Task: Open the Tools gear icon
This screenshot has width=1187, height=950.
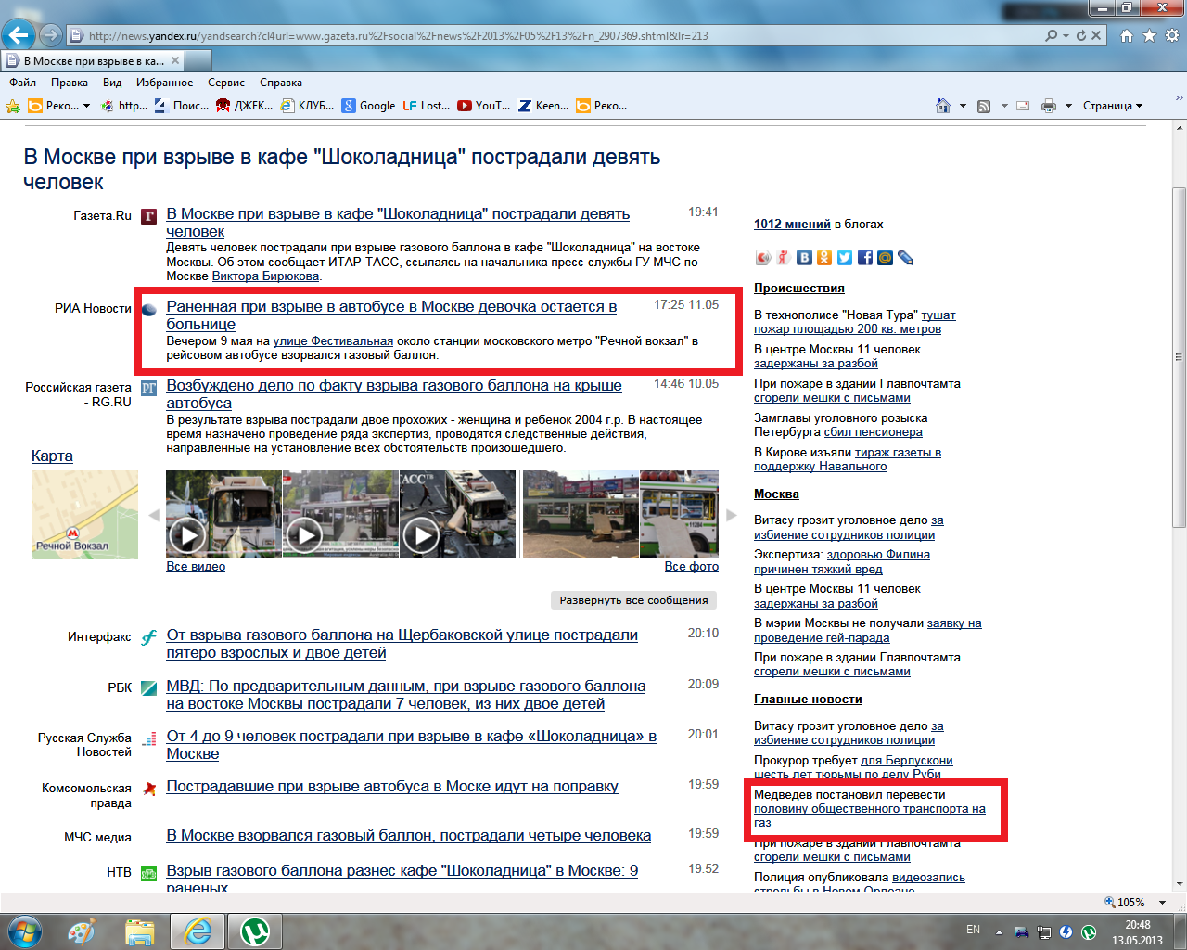Action: (x=1172, y=35)
